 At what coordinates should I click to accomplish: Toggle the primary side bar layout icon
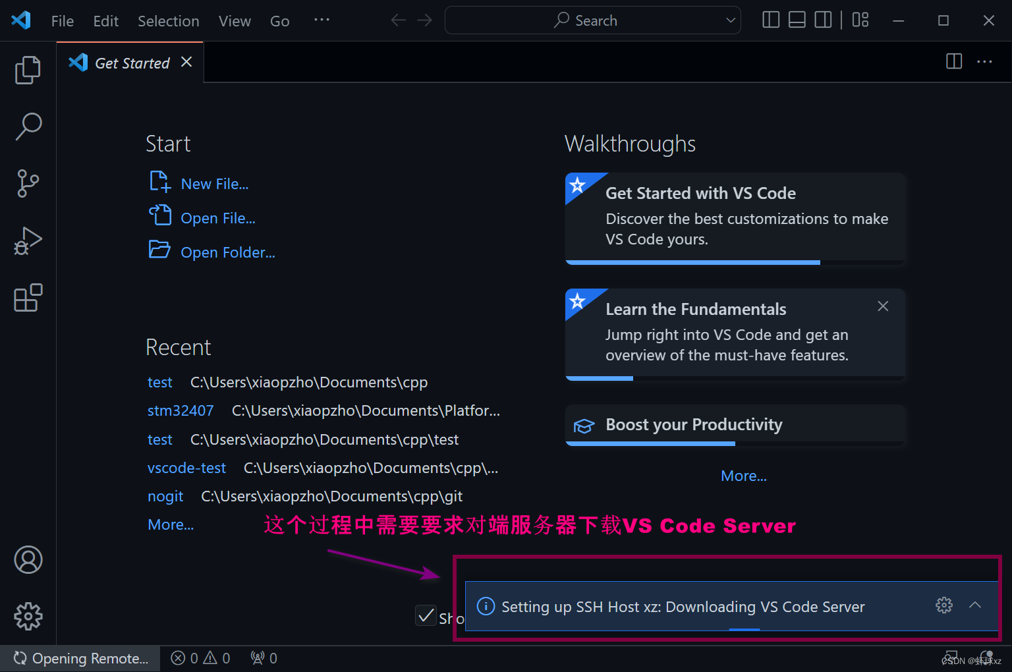click(771, 20)
